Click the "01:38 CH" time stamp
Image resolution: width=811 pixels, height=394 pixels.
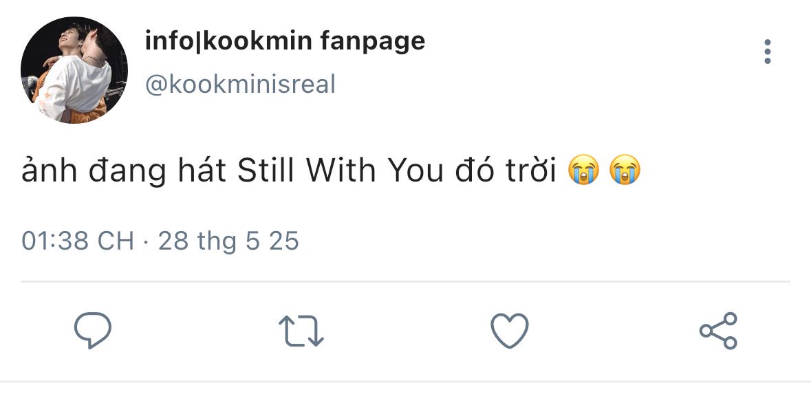click(78, 241)
